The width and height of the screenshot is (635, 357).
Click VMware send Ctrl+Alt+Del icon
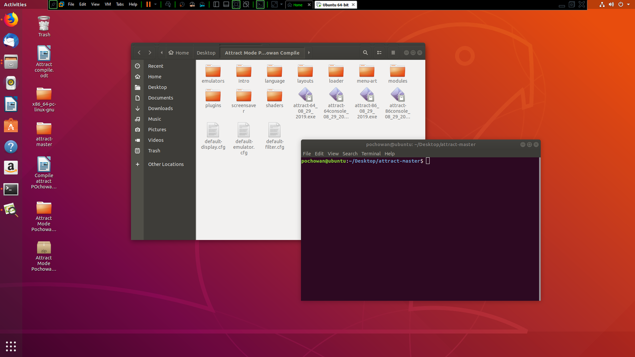[x=168, y=4]
